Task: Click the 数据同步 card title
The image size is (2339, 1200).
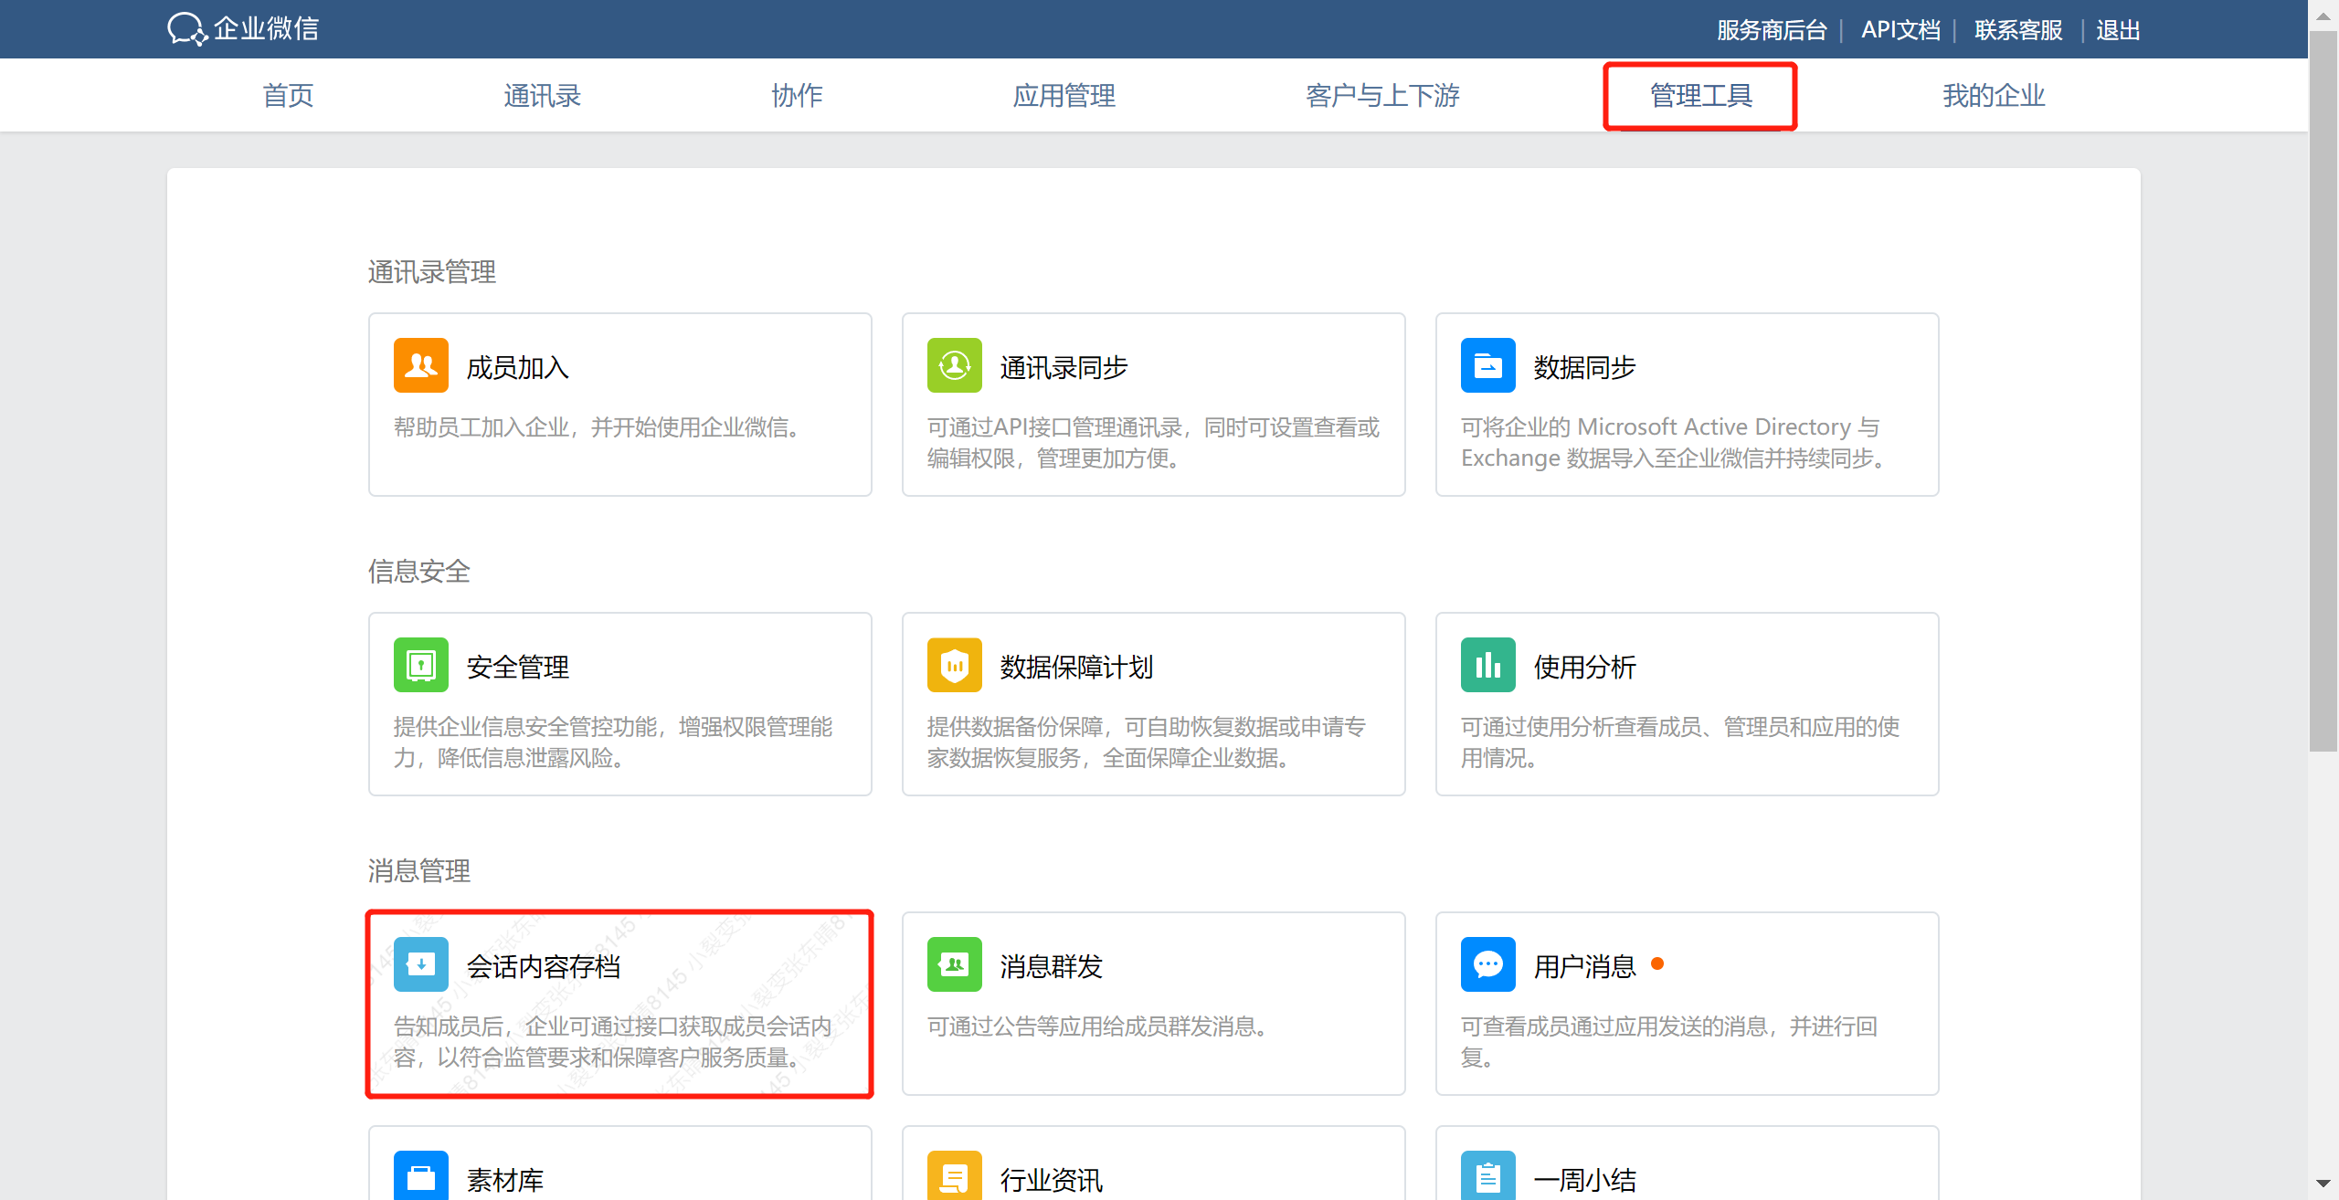Action: pyautogui.click(x=1585, y=367)
